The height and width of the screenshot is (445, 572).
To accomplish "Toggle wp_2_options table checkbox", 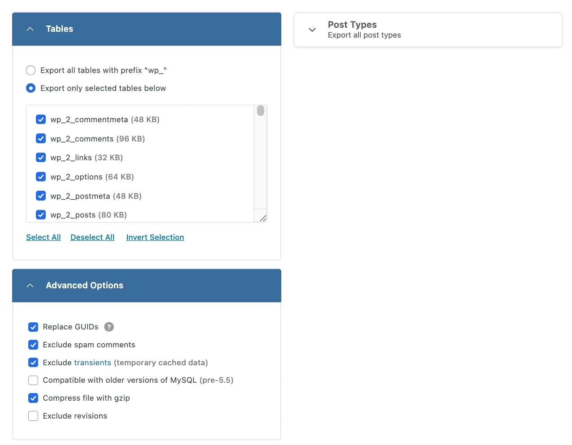I will click(x=41, y=177).
